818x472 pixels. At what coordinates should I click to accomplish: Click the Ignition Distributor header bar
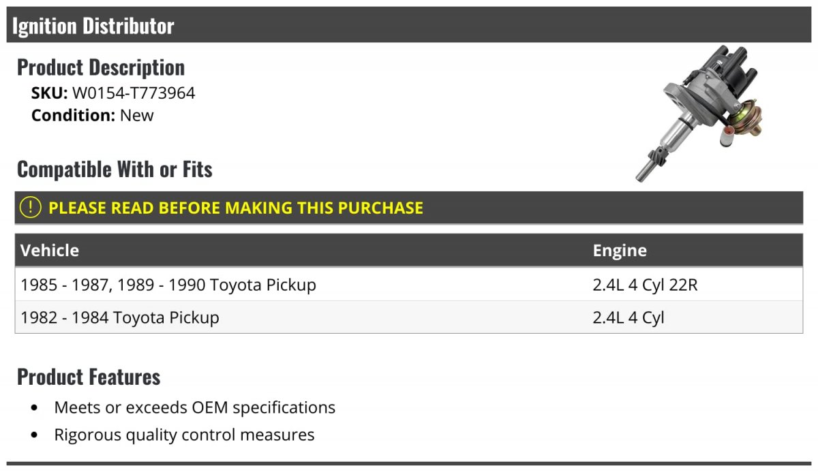tap(408, 25)
